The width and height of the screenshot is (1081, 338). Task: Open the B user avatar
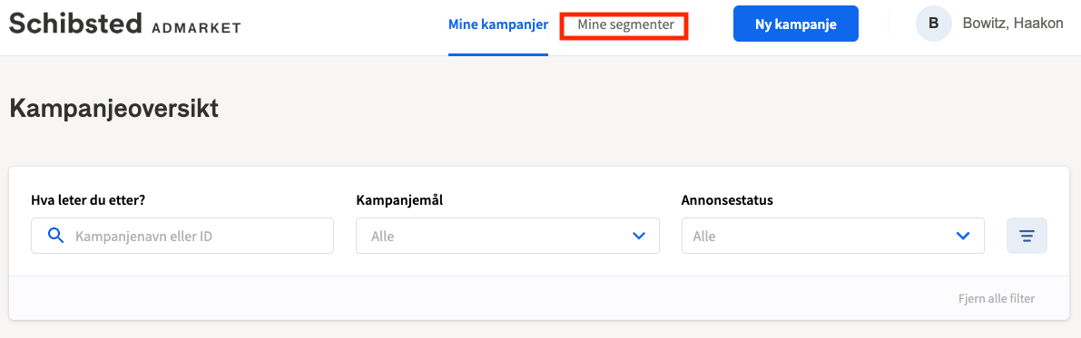click(x=933, y=24)
